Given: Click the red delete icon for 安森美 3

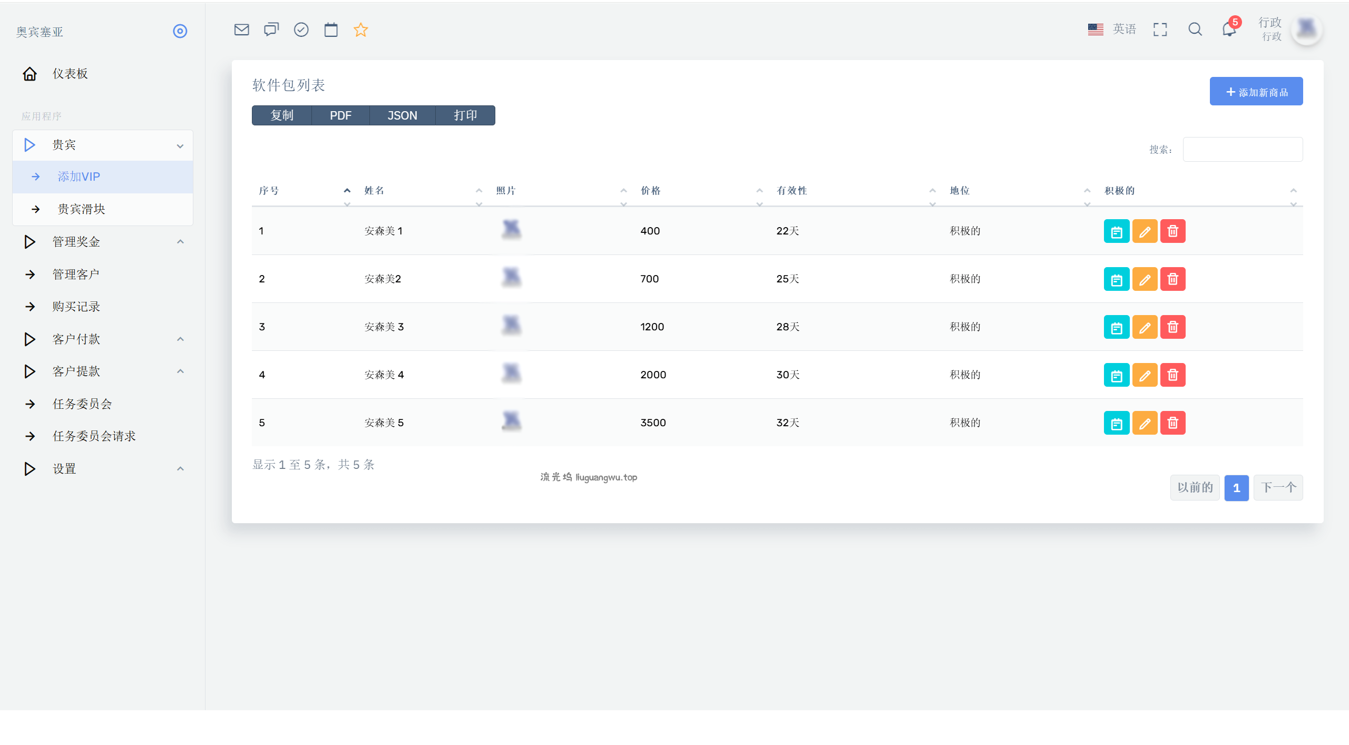Looking at the screenshot, I should [1172, 327].
